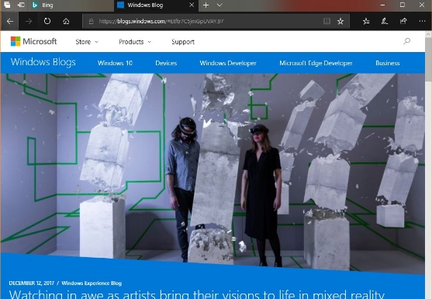Open a new tab with plus button

(206, 5)
